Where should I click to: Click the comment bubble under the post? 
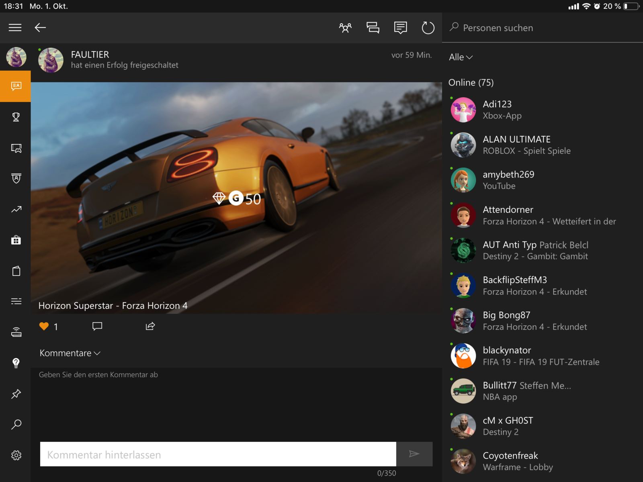coord(97,326)
